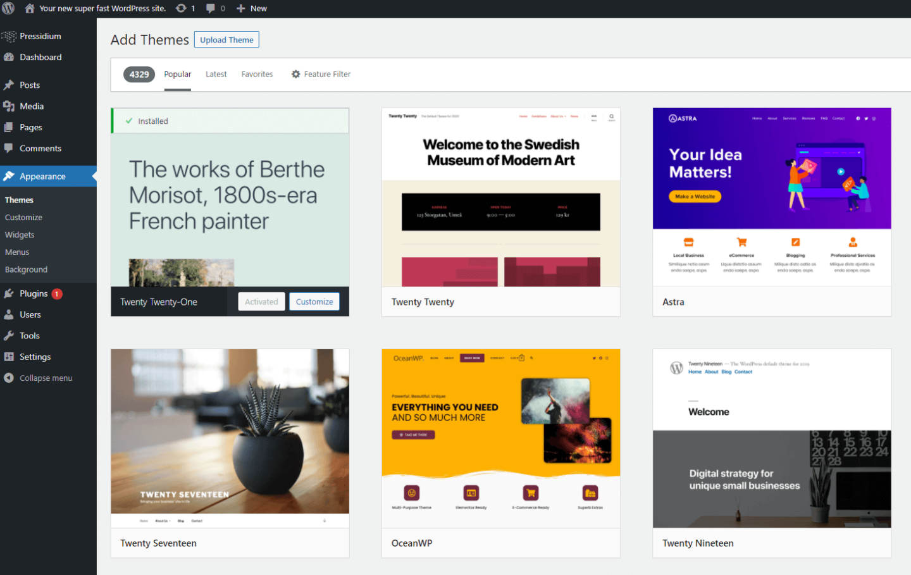The image size is (911, 575).
Task: Open the updates circular arrows icon
Action: [x=181, y=8]
